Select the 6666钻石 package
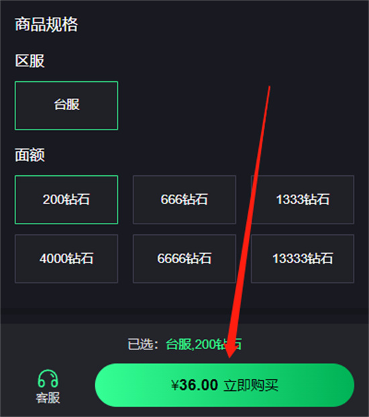This screenshot has width=369, height=417. point(184,259)
